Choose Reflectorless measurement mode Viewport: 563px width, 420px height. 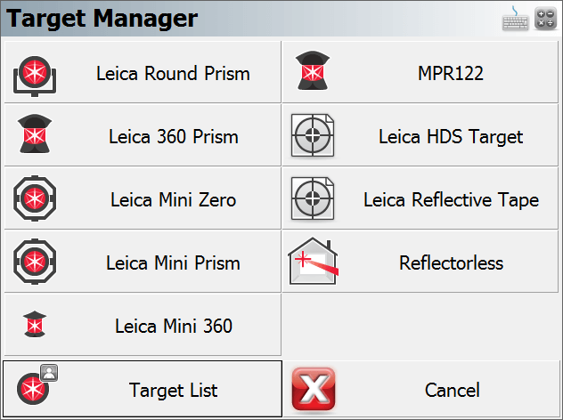(x=420, y=262)
